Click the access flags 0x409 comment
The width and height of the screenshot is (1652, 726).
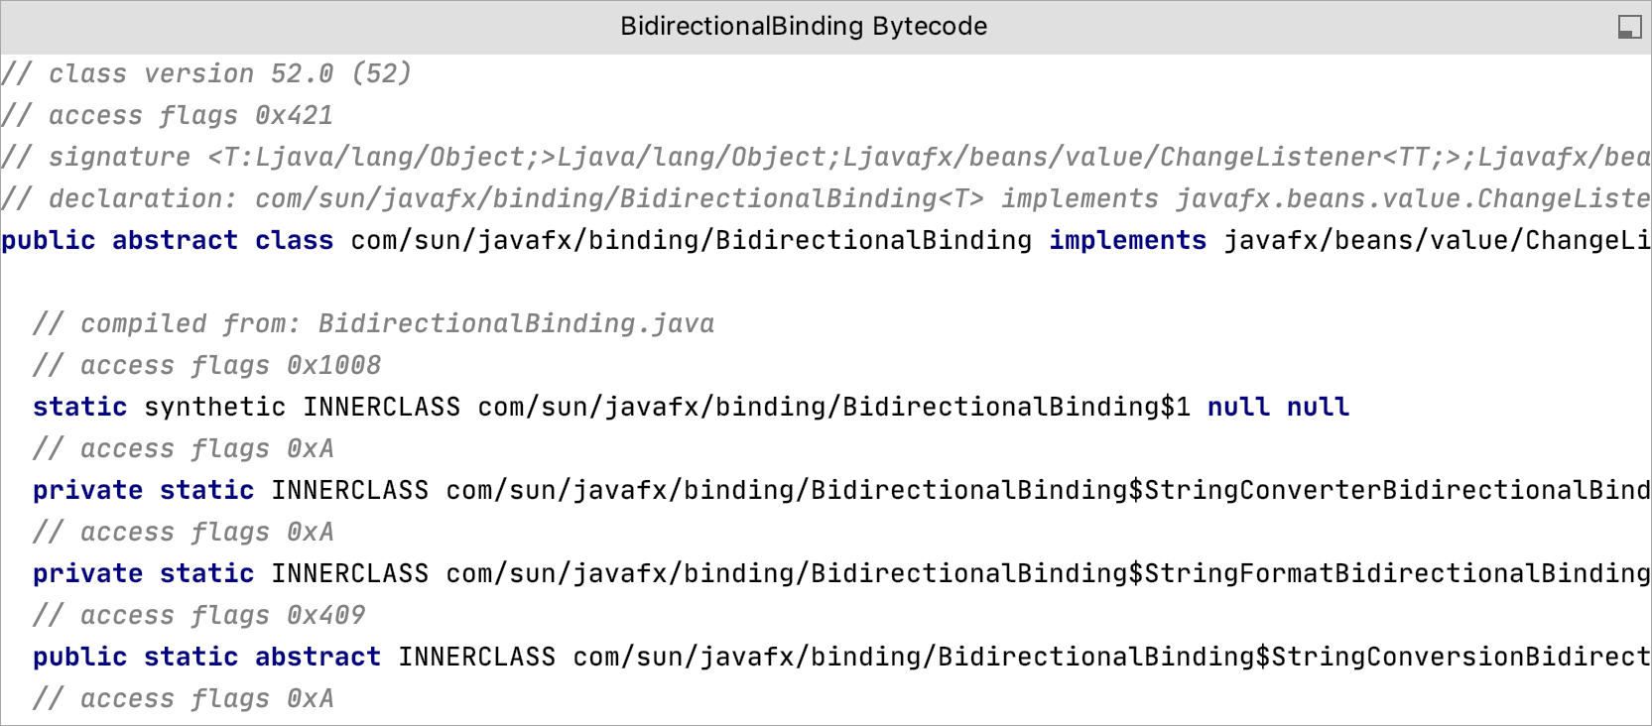coord(198,614)
